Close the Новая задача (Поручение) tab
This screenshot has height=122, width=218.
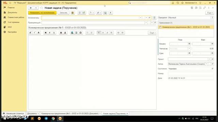pyautogui.click(x=127, y=114)
